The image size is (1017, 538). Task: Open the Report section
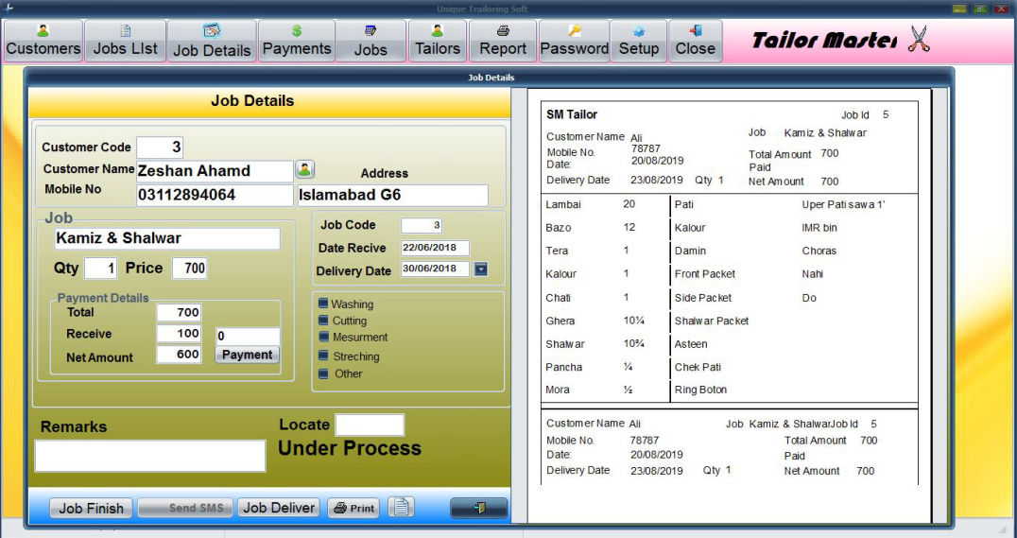[503, 41]
